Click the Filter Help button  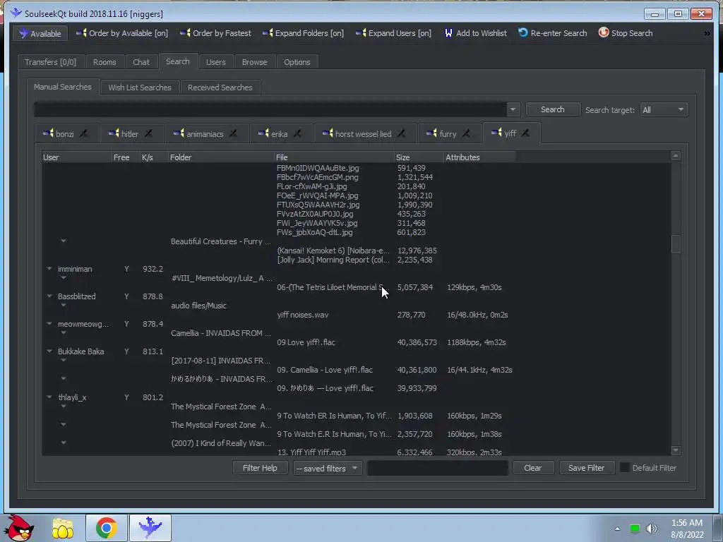point(260,468)
